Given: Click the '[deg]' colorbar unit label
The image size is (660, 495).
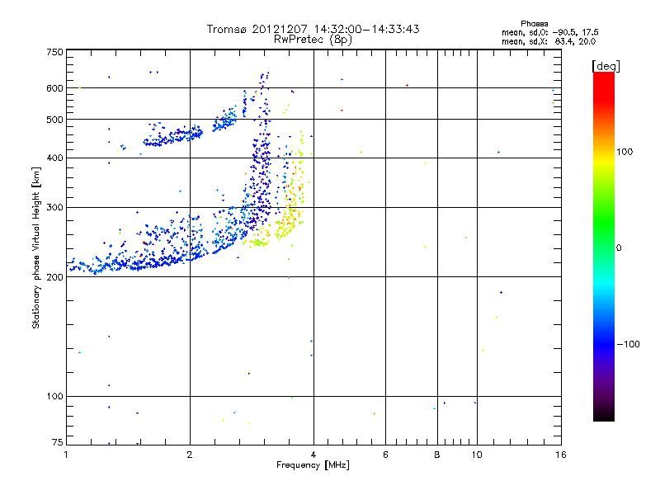Looking at the screenshot, I should coord(606,66).
